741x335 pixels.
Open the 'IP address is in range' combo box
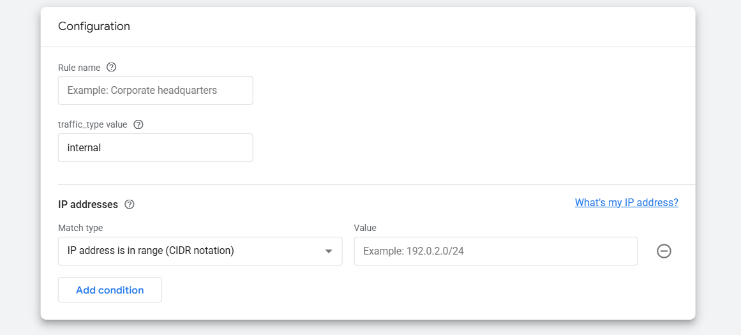(191, 251)
